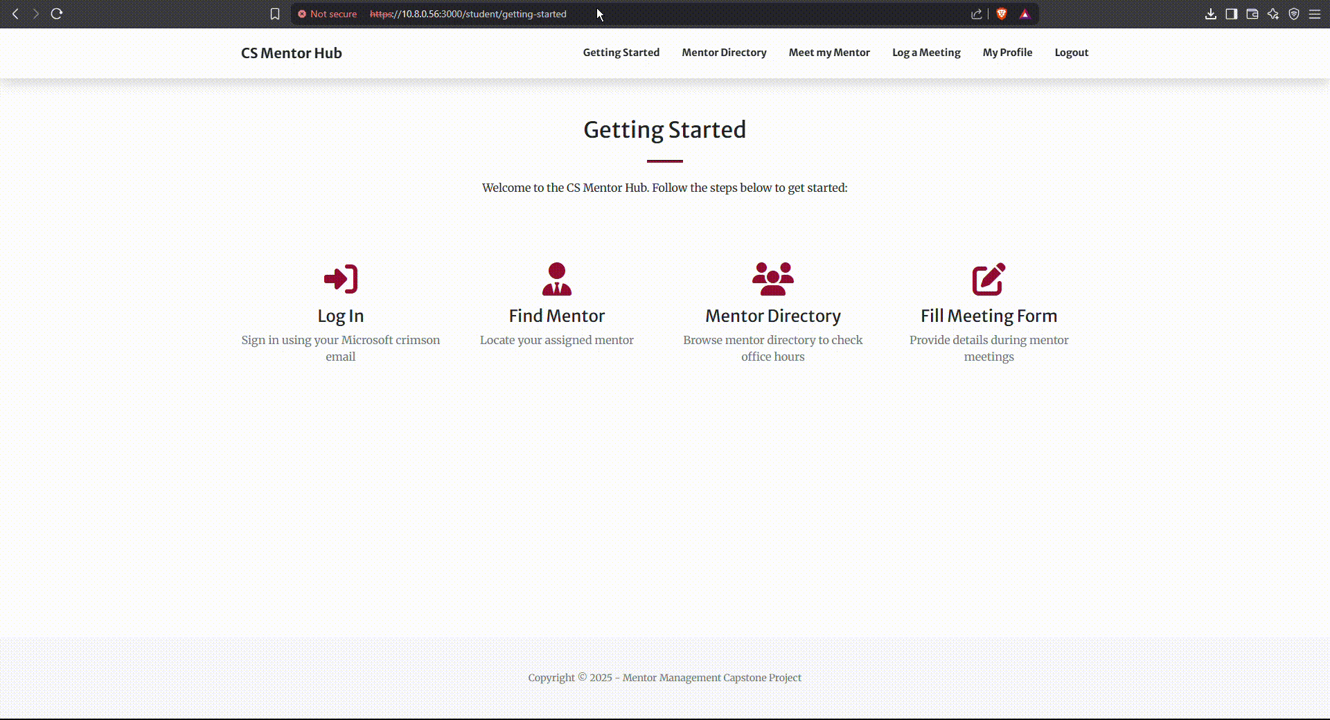Open the browser hamburger menu
1330x720 pixels.
[1314, 14]
